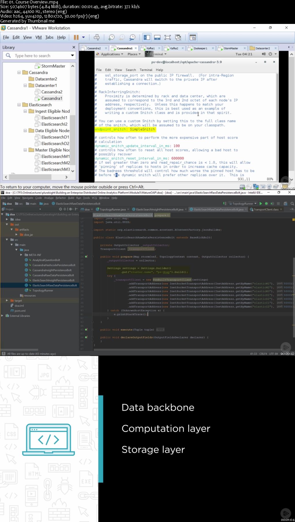Expand folded execute method body
Image resolution: width=295 pixels, height=522 pixels.
pyautogui.click(x=160, y=329)
